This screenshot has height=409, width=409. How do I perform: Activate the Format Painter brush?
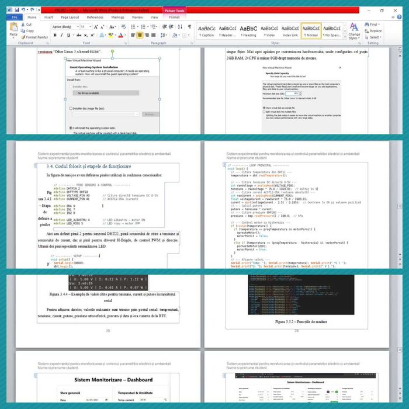click(34, 37)
